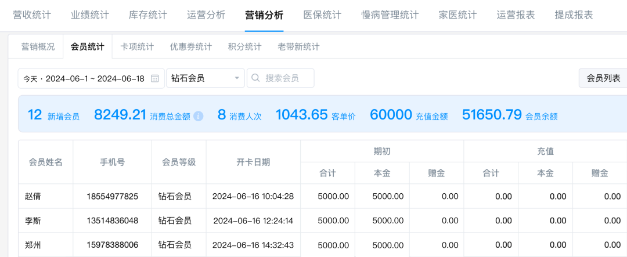627x257 pixels.
Task: Select the 运营分析 tab
Action: pos(206,15)
